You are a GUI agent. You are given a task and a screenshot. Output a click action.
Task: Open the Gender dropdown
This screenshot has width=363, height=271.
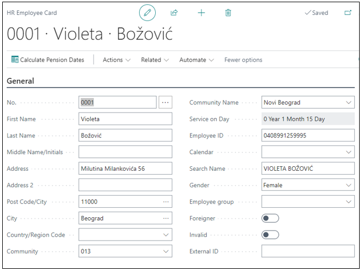point(349,185)
